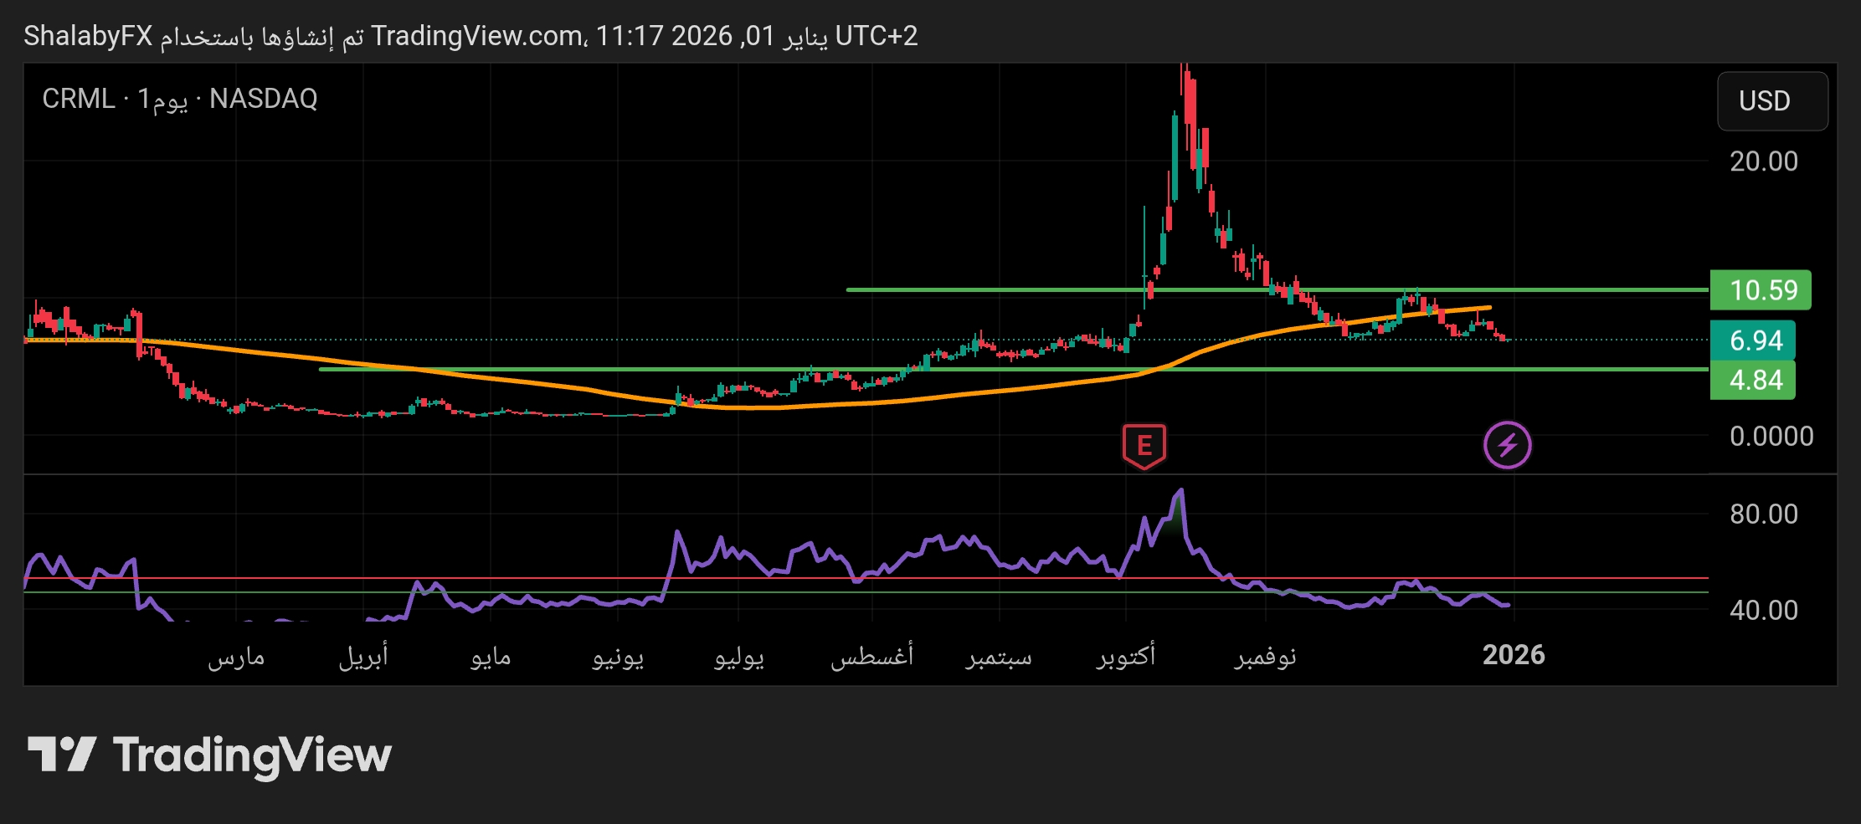Click the purple lightning bolt event icon
Screen dimensions: 1861x824
pyautogui.click(x=1507, y=445)
